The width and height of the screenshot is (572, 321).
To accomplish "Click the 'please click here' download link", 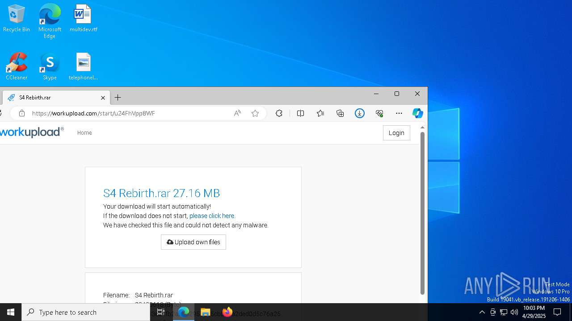I will point(212,216).
